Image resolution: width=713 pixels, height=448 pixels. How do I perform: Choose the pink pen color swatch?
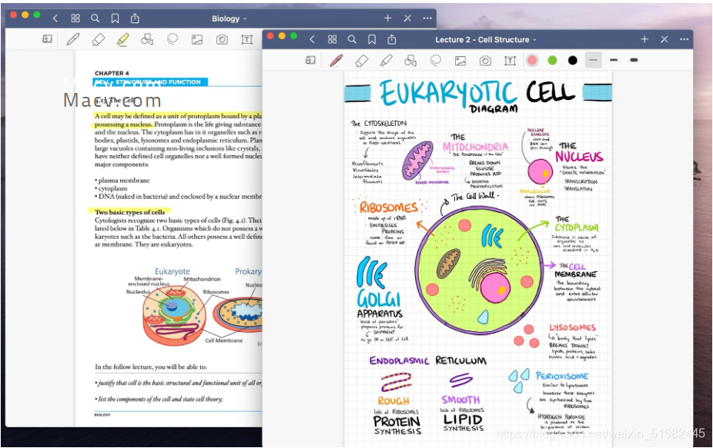click(x=532, y=61)
